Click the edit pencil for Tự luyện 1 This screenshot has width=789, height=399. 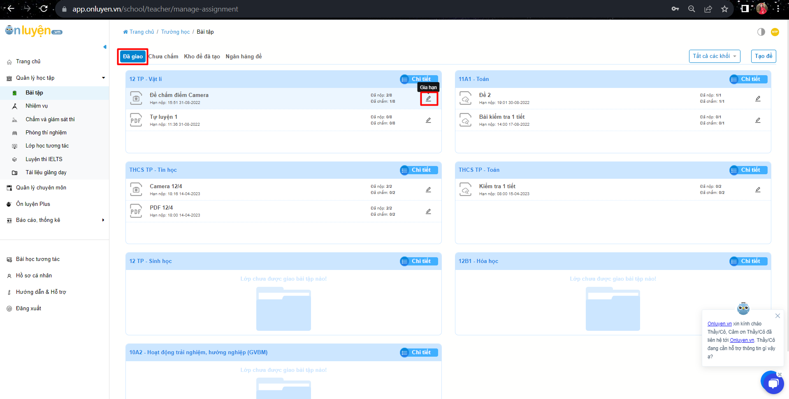click(x=429, y=120)
